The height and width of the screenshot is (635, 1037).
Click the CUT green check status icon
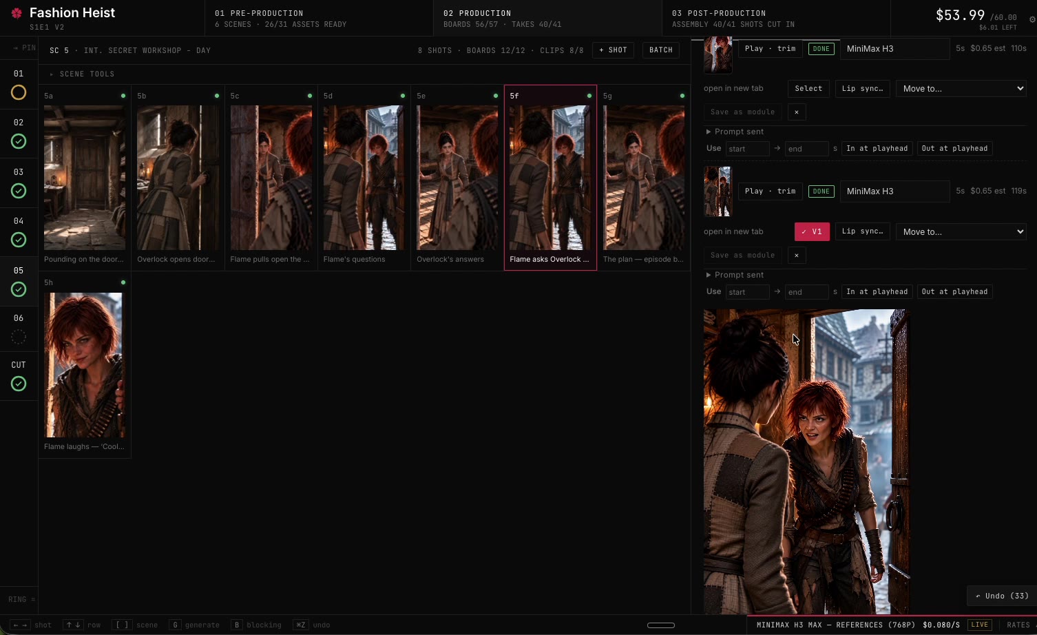[x=19, y=384]
